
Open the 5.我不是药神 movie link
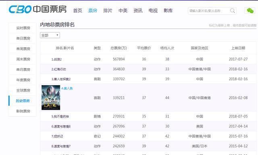(x=60, y=117)
